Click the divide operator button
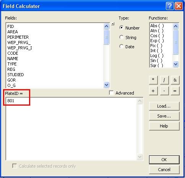185x178 pixels. 164,80
